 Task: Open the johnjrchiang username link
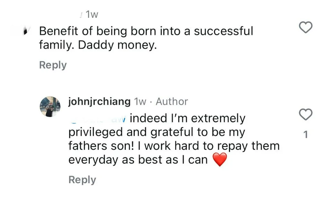[x=99, y=102]
